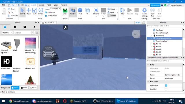
Task: Select HouseFireScript in Explorer
Action: pos(162,33)
